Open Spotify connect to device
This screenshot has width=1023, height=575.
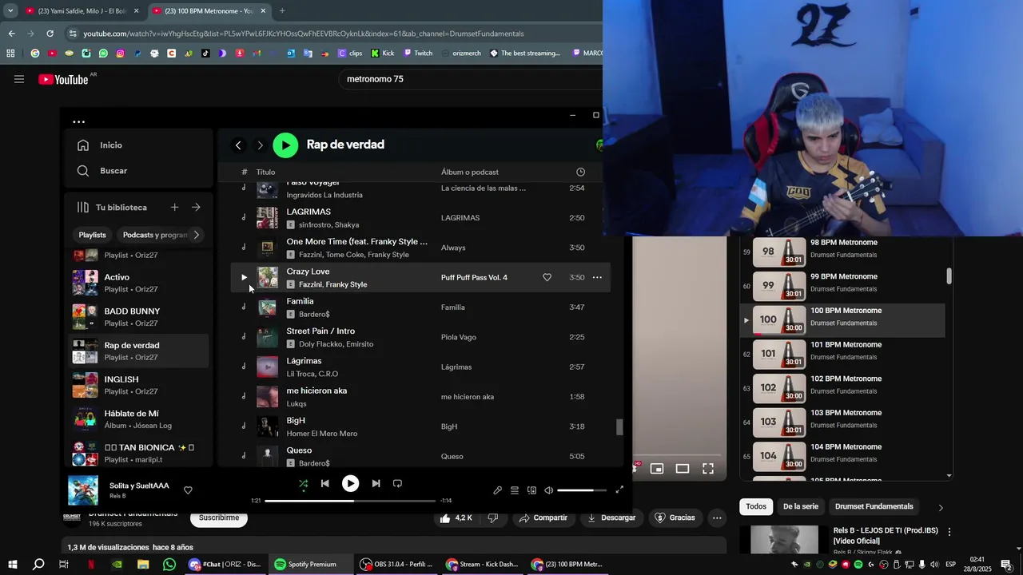tap(531, 490)
